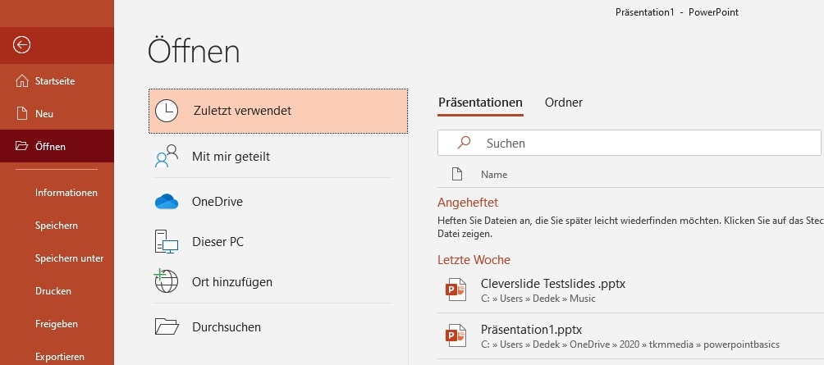This screenshot has height=365, width=824.
Task: Click the document icon in the column header
Action: [456, 175]
